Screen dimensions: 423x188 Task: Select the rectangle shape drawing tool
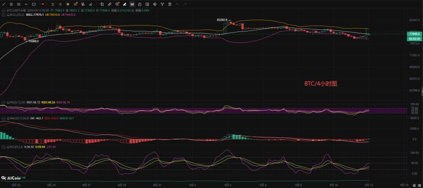(34, 4)
